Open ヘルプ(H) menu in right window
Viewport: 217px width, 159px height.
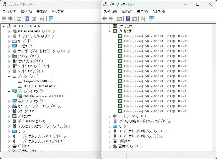point(159,12)
